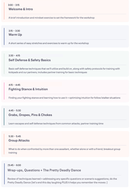Viewport: 130px width, 188px height.
Task: Click the 5:30 - 5:45 time label
Action: pyautogui.click(x=15, y=136)
